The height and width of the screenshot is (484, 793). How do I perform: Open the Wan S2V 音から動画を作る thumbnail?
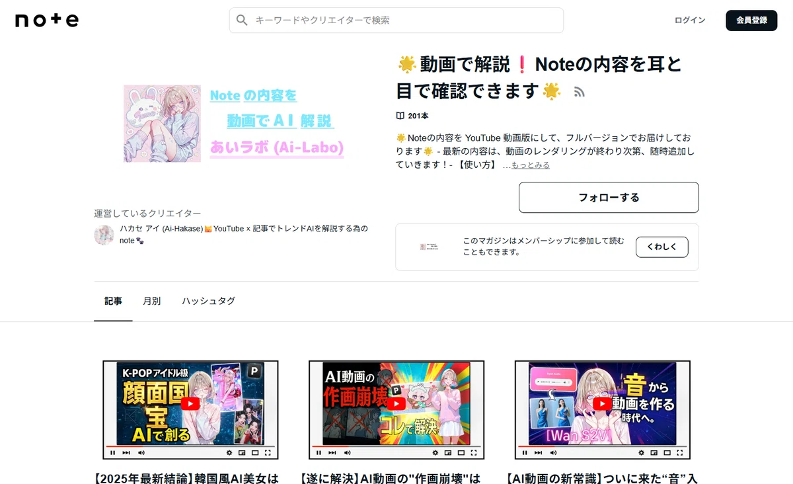click(x=603, y=410)
